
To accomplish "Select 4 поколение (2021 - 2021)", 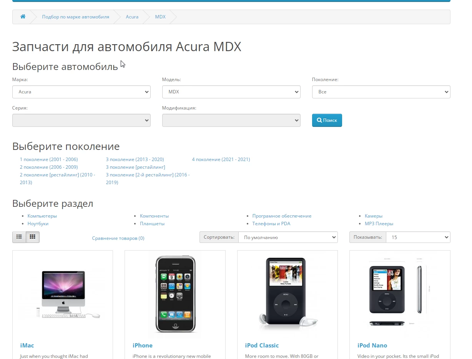I will (x=221, y=160).
